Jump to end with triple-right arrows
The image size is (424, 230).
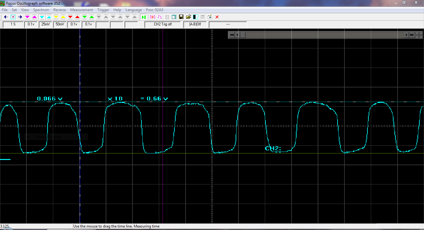(x=412, y=35)
